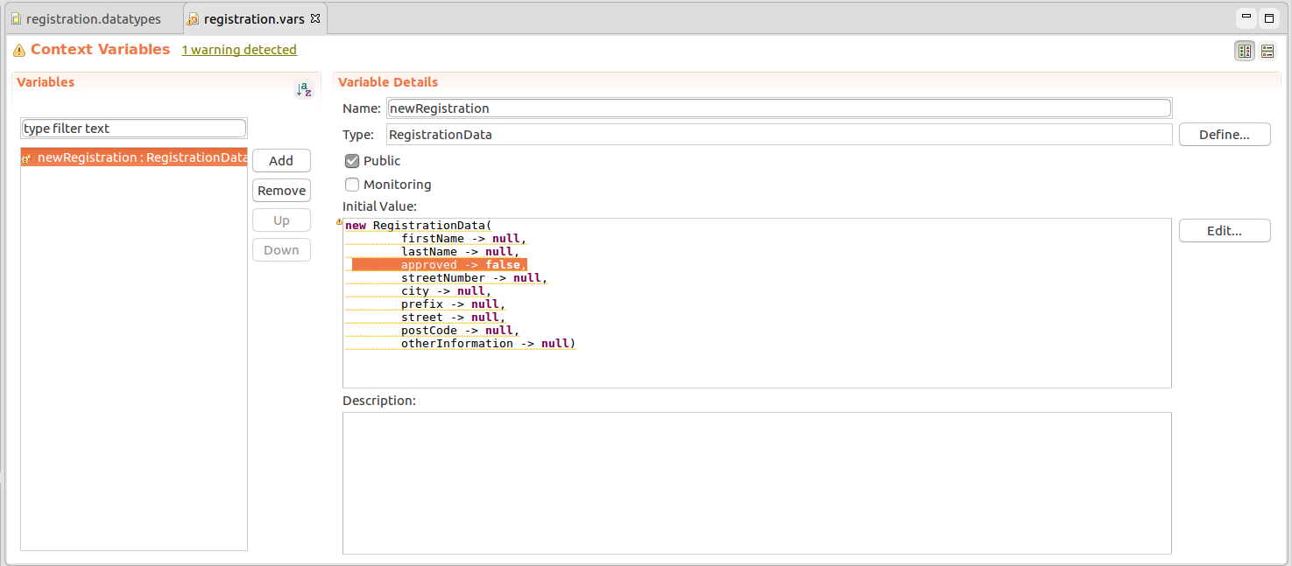Click the 'new RegistrationData(' code line
The height and width of the screenshot is (566, 1292).
click(x=419, y=226)
